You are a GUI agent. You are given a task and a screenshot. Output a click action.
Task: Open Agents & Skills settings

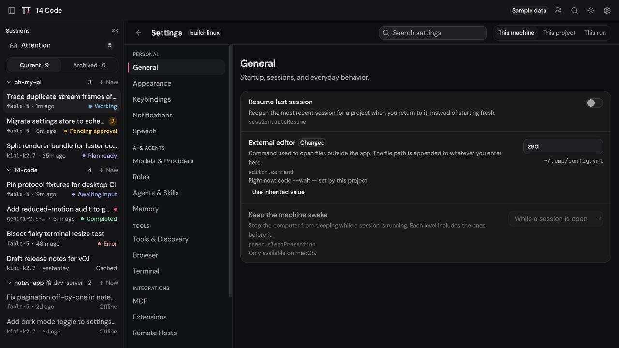(x=177, y=193)
